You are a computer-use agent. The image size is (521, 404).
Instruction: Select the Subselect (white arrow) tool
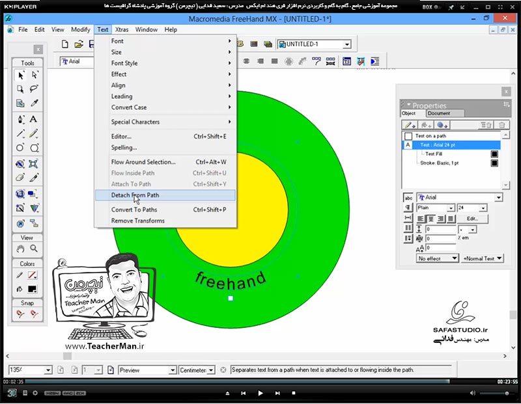point(35,75)
